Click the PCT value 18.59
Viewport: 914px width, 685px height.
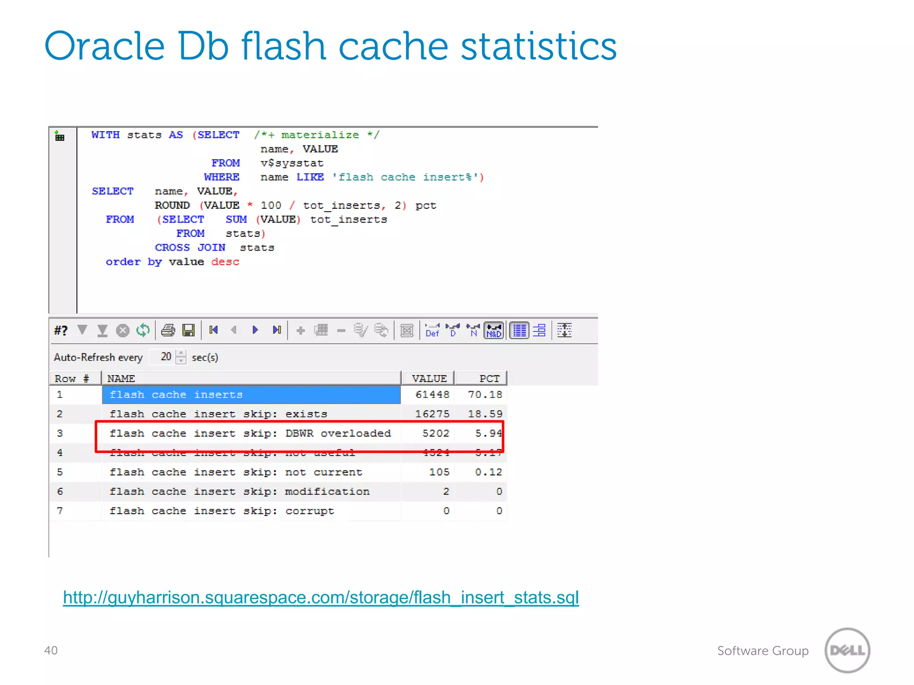[x=485, y=414]
